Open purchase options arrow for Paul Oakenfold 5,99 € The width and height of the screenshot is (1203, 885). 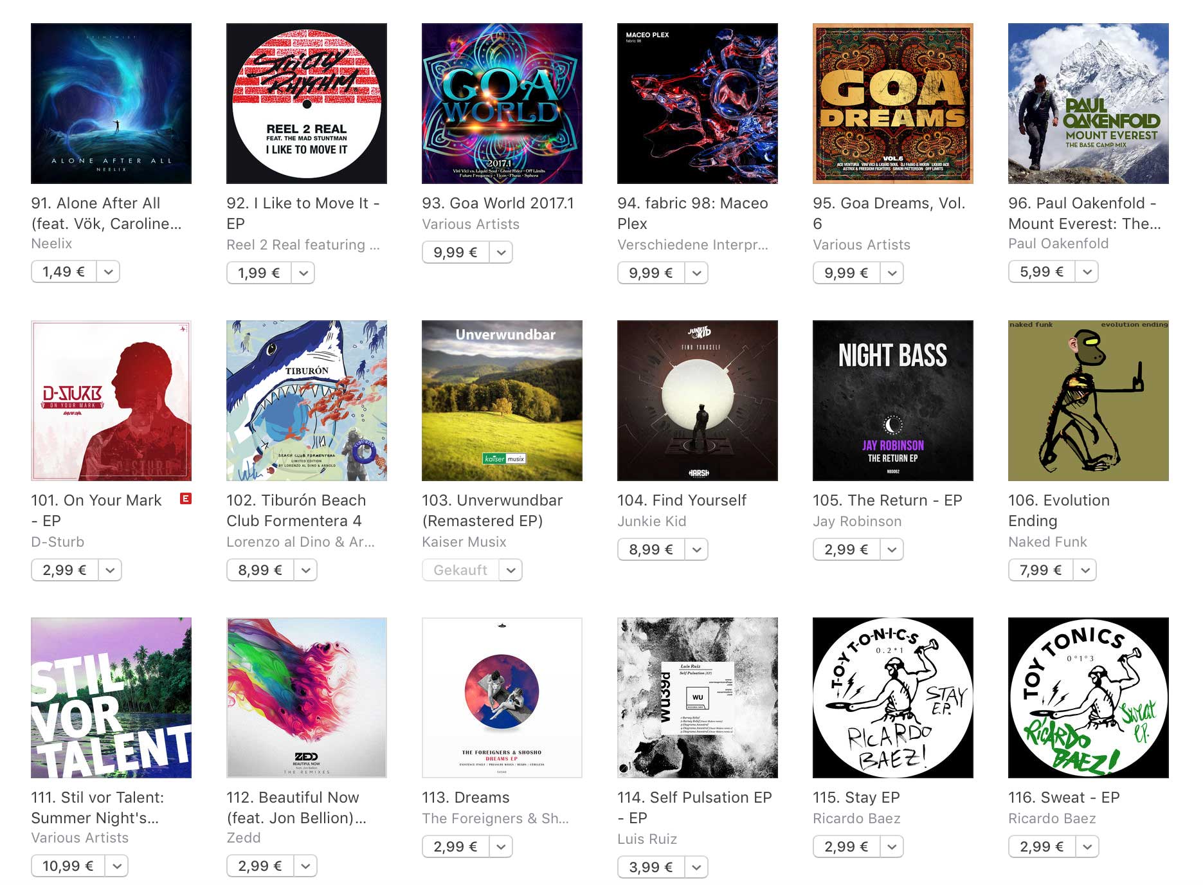click(x=1087, y=272)
